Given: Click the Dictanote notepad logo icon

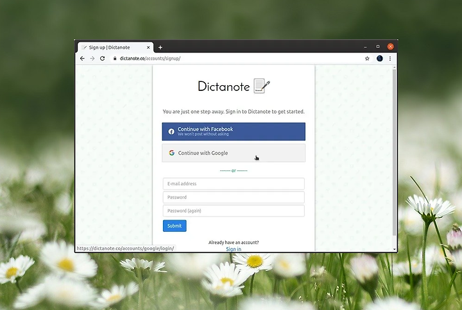Looking at the screenshot, I should coord(262,86).
